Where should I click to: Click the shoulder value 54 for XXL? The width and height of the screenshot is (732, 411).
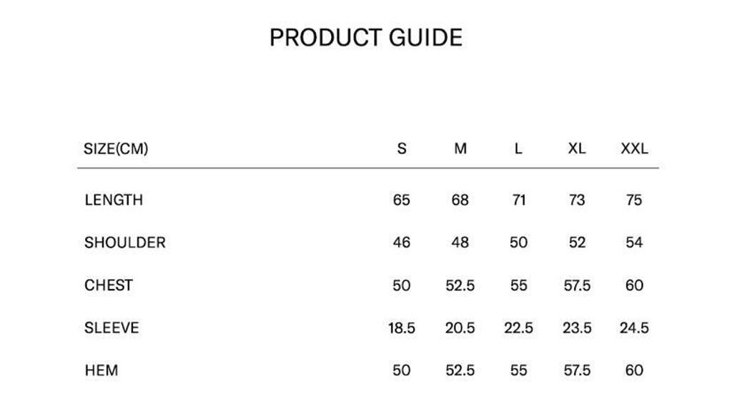(x=634, y=243)
